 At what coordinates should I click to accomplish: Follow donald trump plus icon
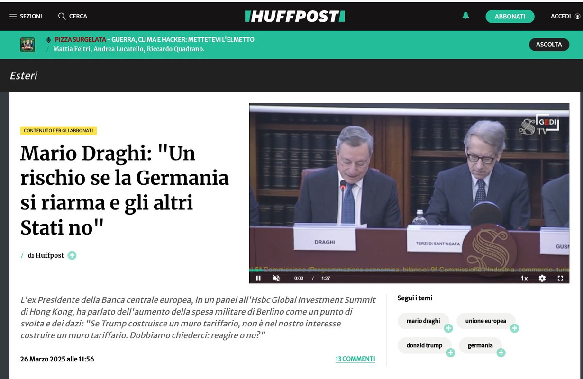click(x=450, y=352)
